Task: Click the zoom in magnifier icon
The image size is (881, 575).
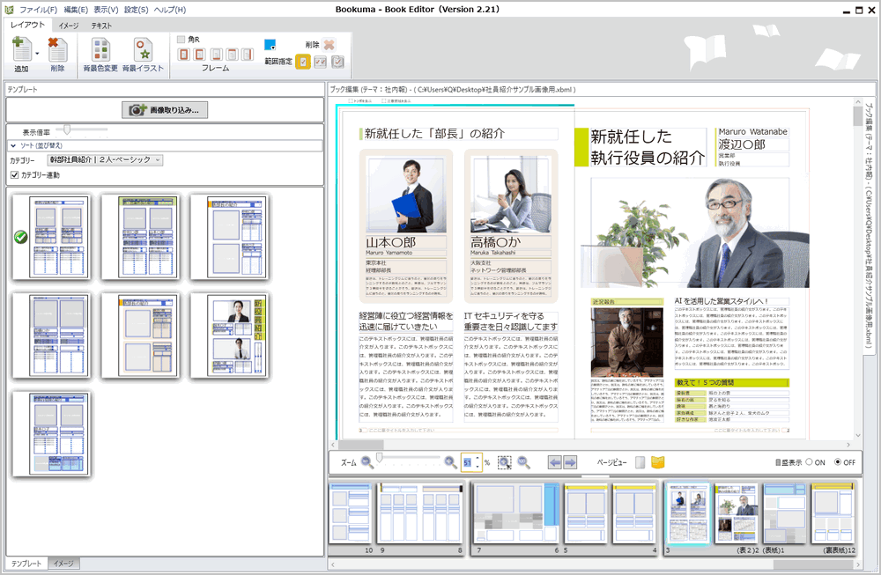Action: pos(450,461)
